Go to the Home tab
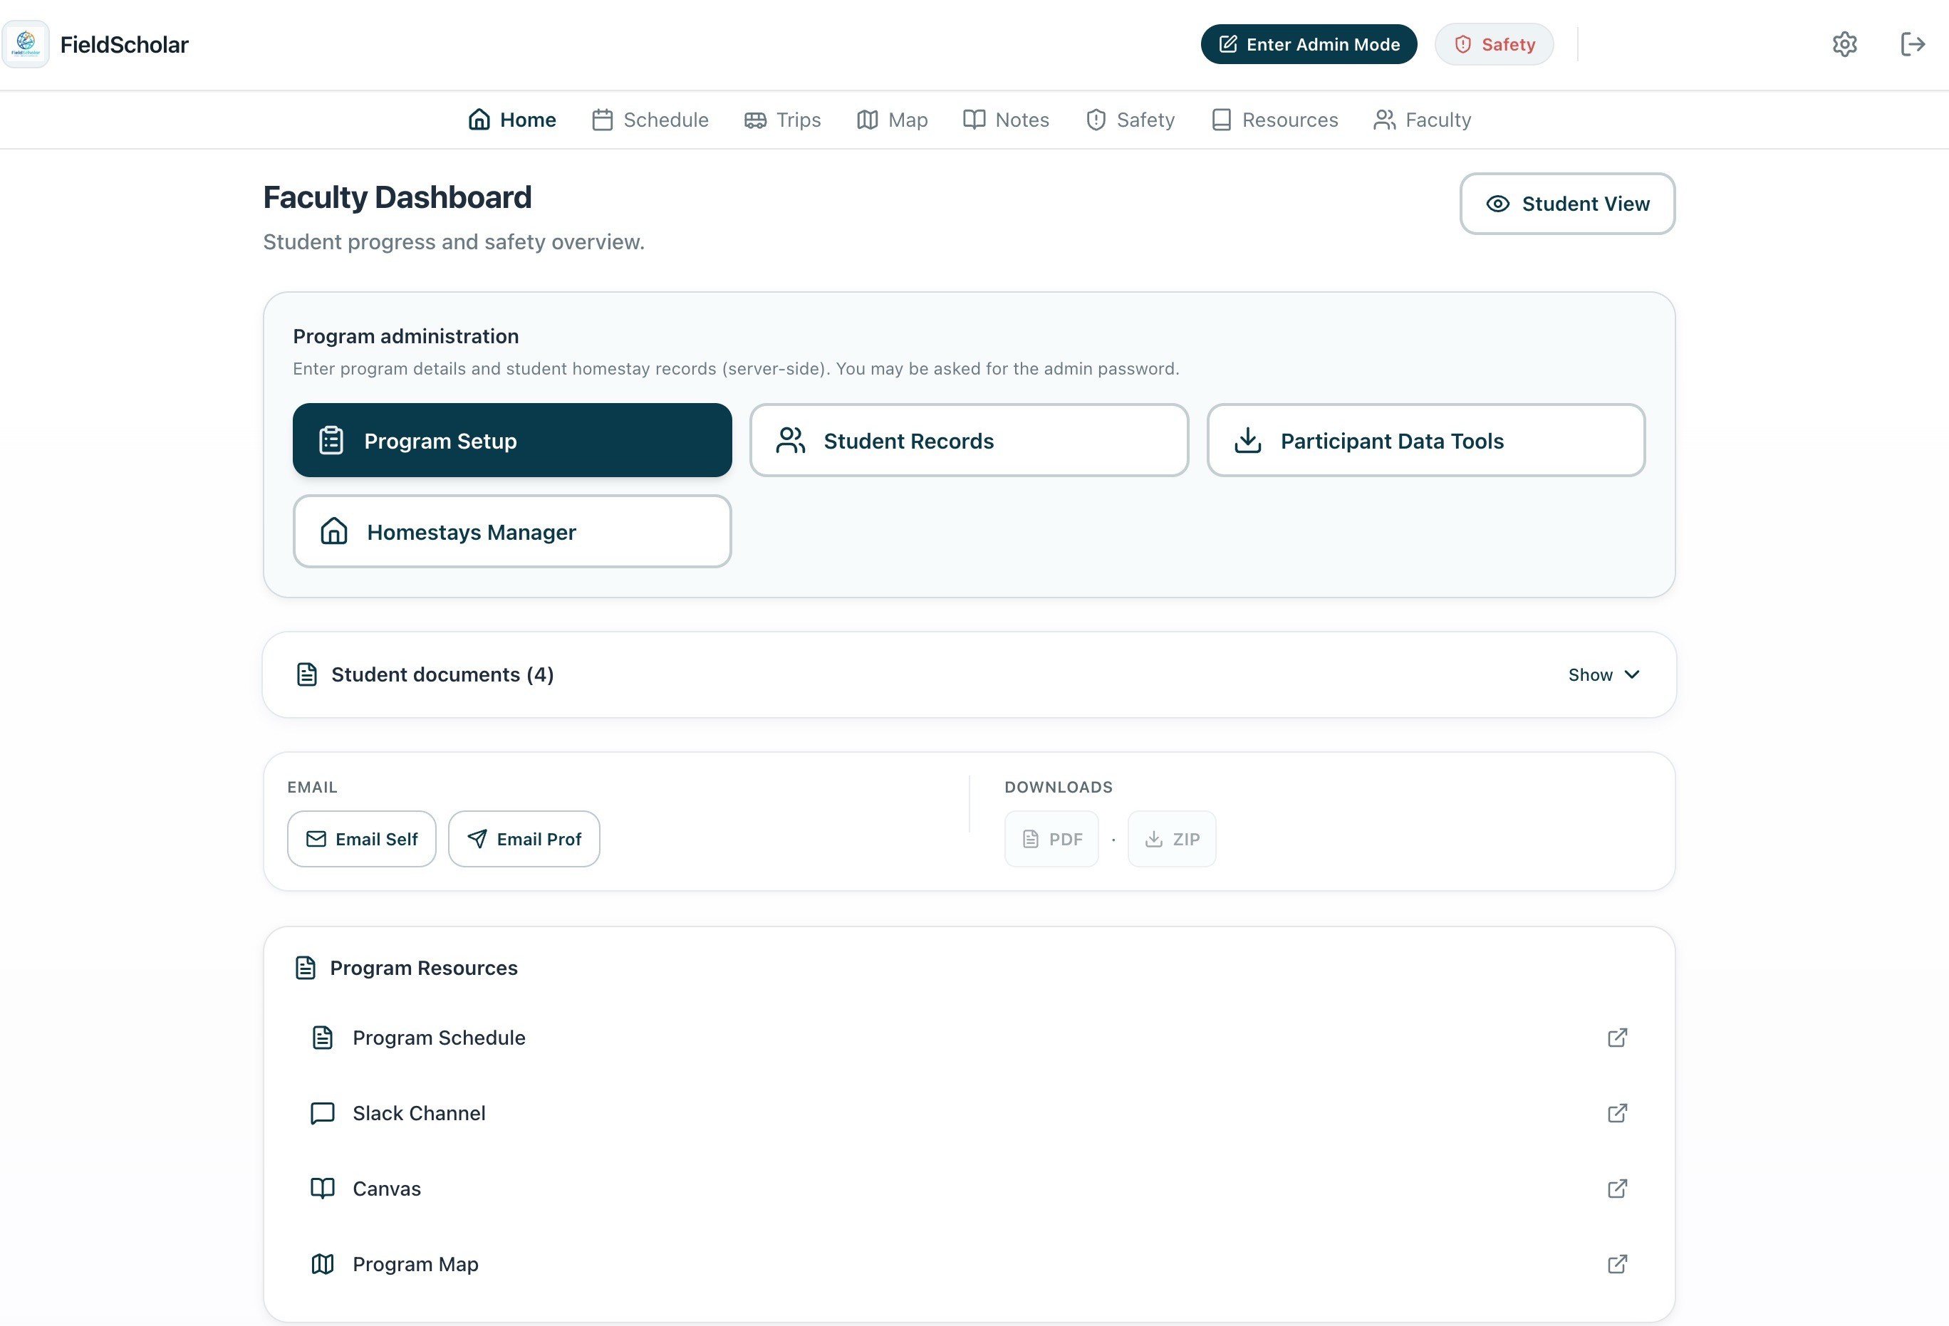 coord(511,120)
